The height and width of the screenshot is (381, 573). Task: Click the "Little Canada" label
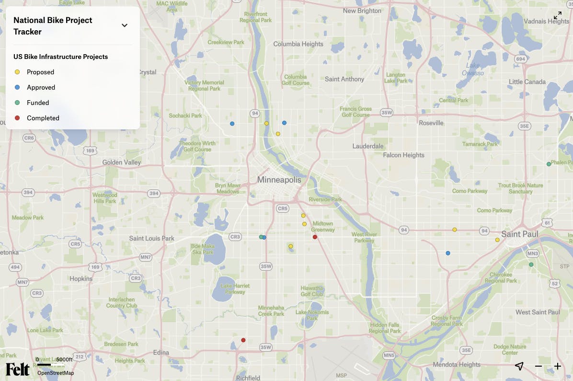pyautogui.click(x=527, y=82)
